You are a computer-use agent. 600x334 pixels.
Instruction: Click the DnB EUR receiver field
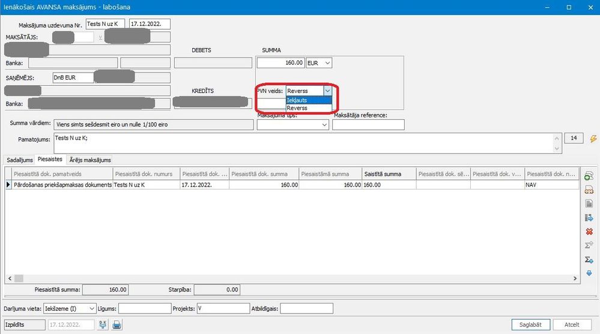73,77
